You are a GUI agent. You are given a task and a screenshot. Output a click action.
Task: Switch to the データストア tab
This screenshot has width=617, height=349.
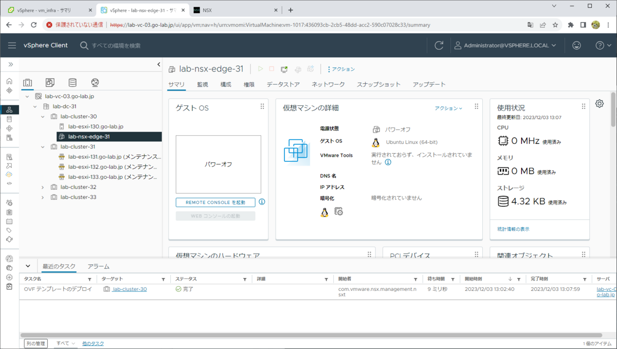[x=283, y=84]
